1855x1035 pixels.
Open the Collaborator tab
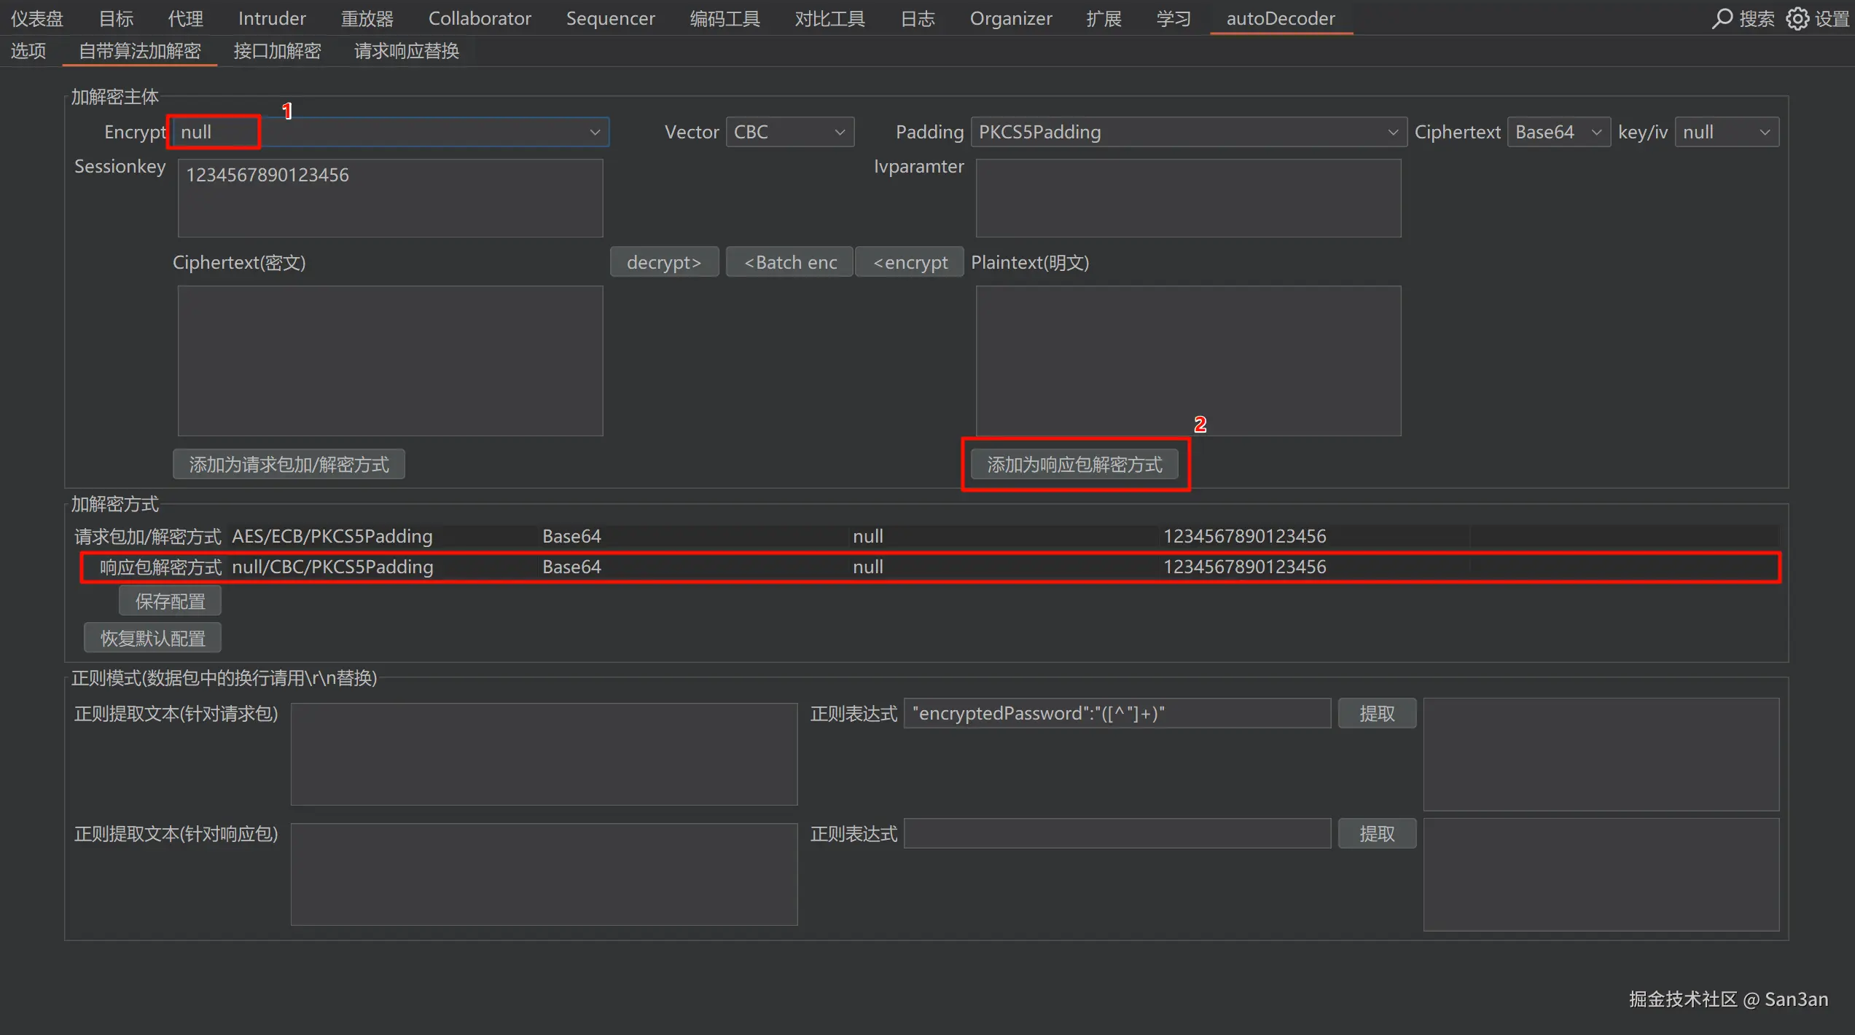click(x=480, y=18)
